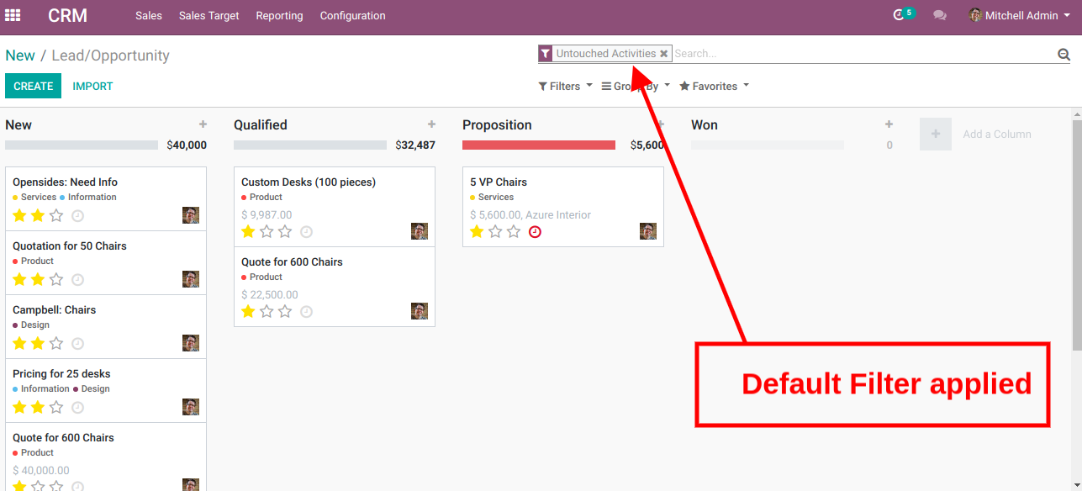
Task: Open the conversations chat bubble icon
Action: (940, 16)
